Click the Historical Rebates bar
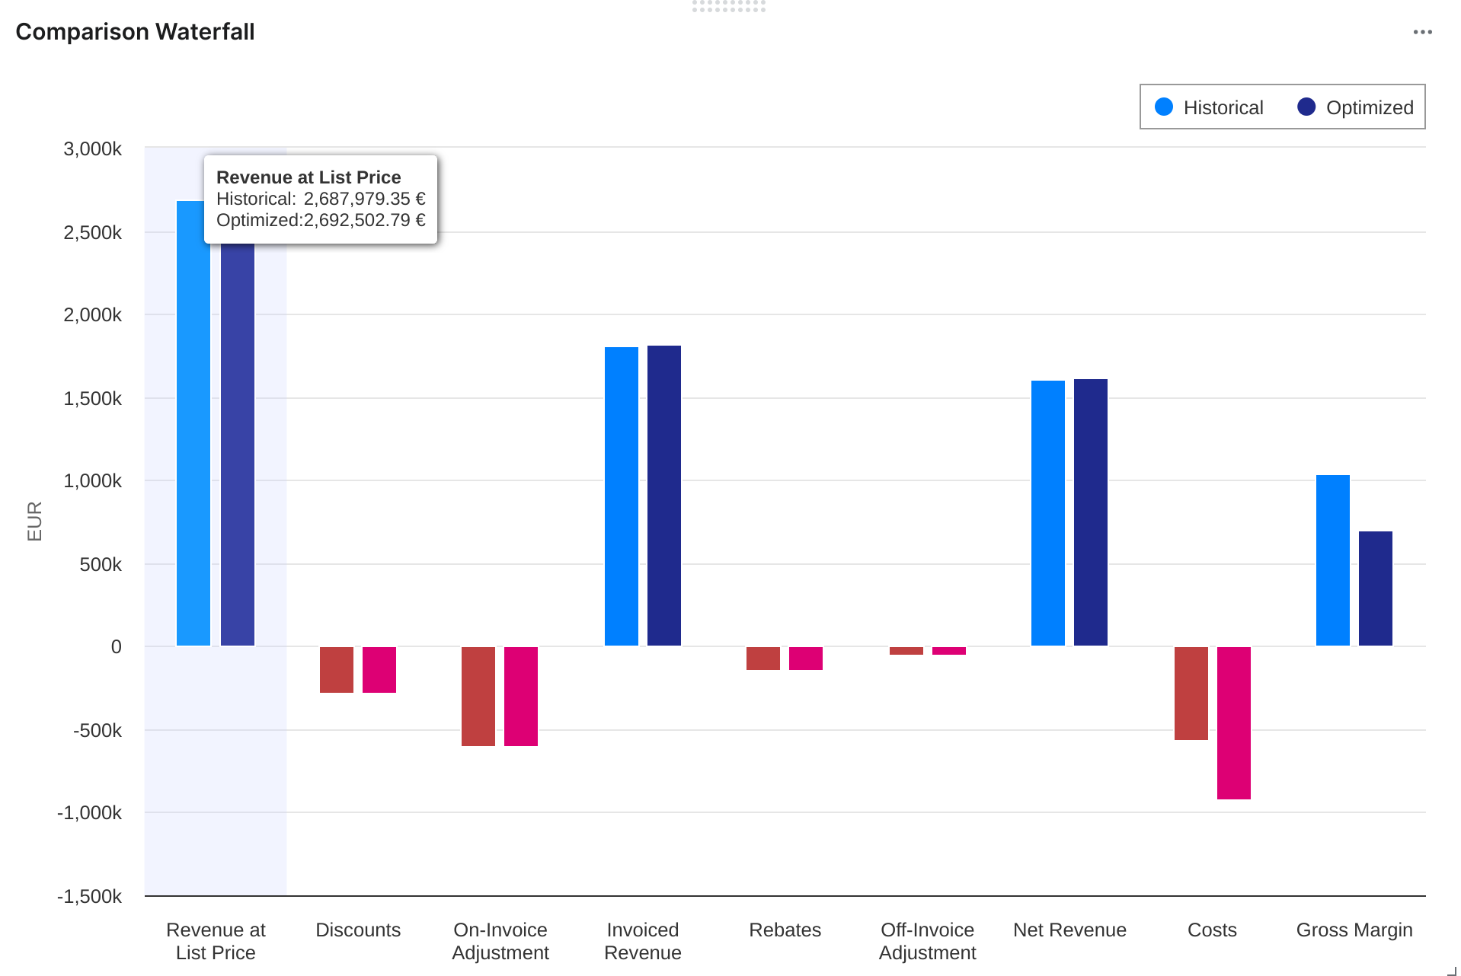 (x=762, y=659)
